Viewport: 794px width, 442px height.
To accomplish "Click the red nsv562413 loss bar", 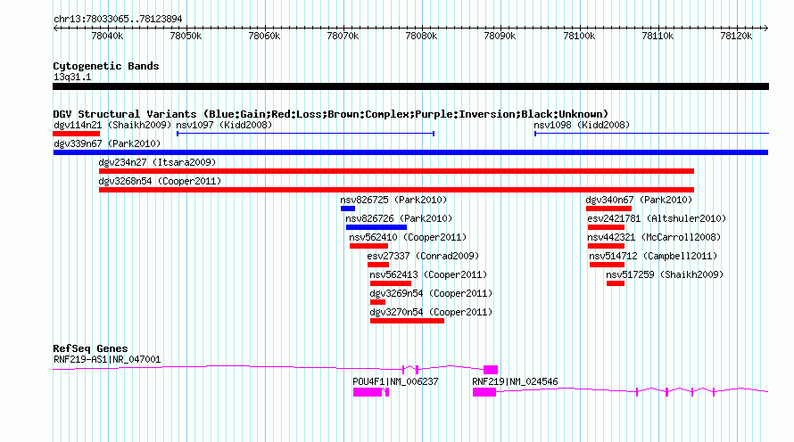I will pos(391,283).
